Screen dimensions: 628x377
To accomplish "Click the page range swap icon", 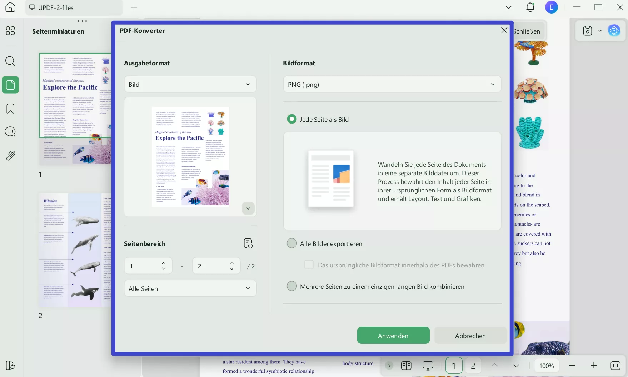I will pyautogui.click(x=248, y=243).
